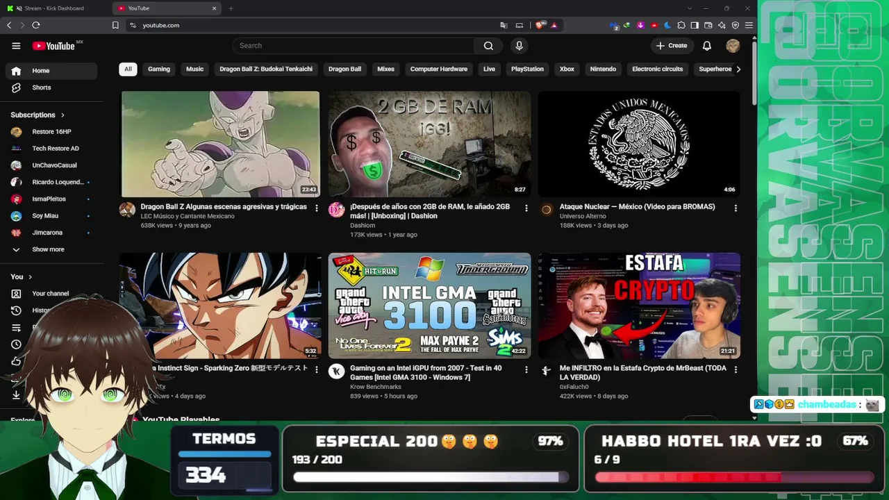889x500 pixels.
Task: Show next category chips with right arrow
Action: (x=738, y=69)
